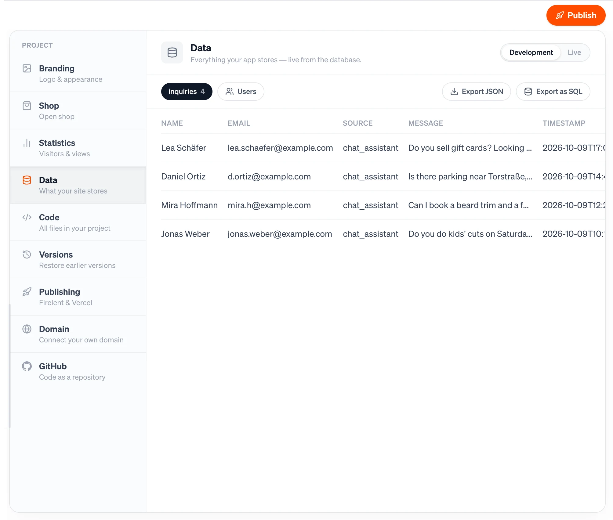The image size is (613, 520).
Task: Click Lea Schäfer's gift cards message
Action: coord(470,148)
